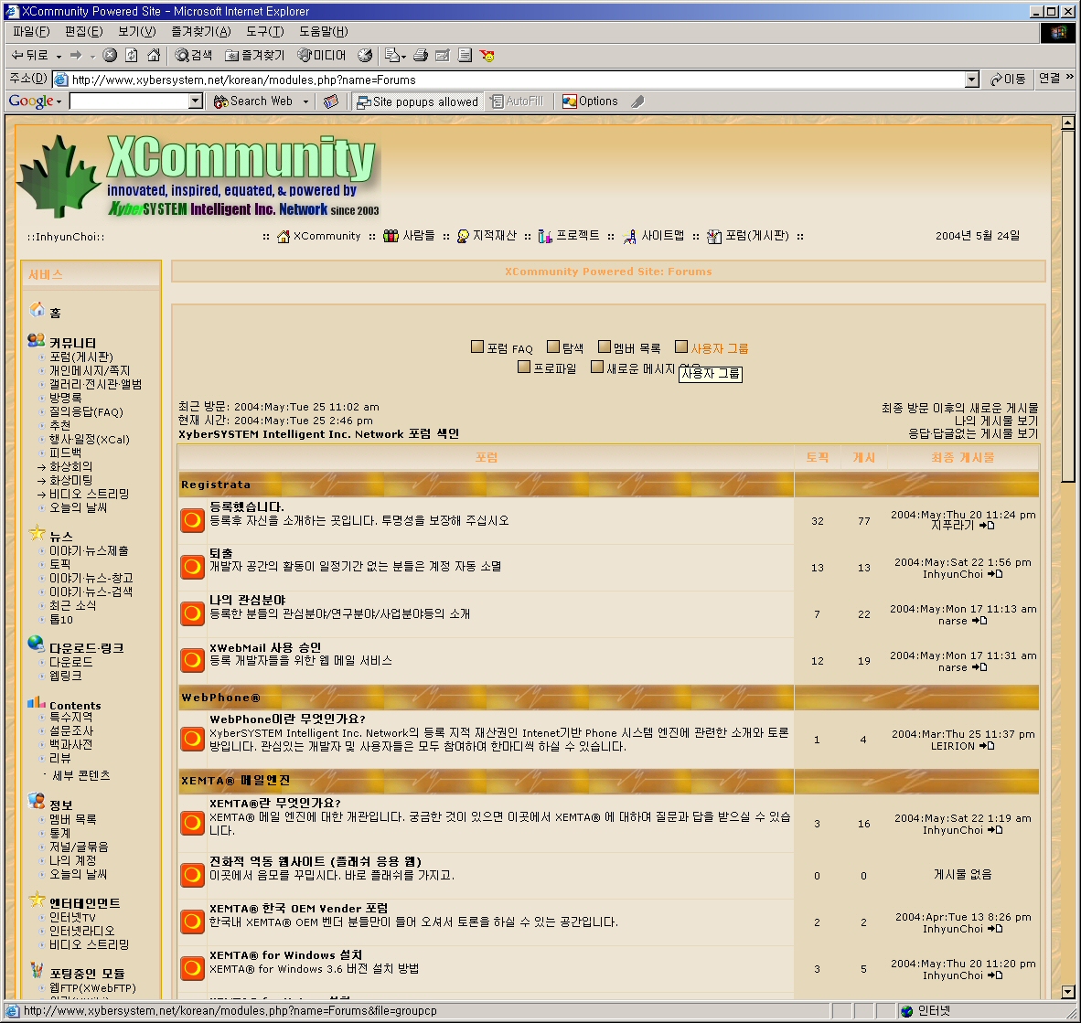The image size is (1081, 1023).
Task: Expand the Search Web dropdown arrow
Action: [305, 101]
